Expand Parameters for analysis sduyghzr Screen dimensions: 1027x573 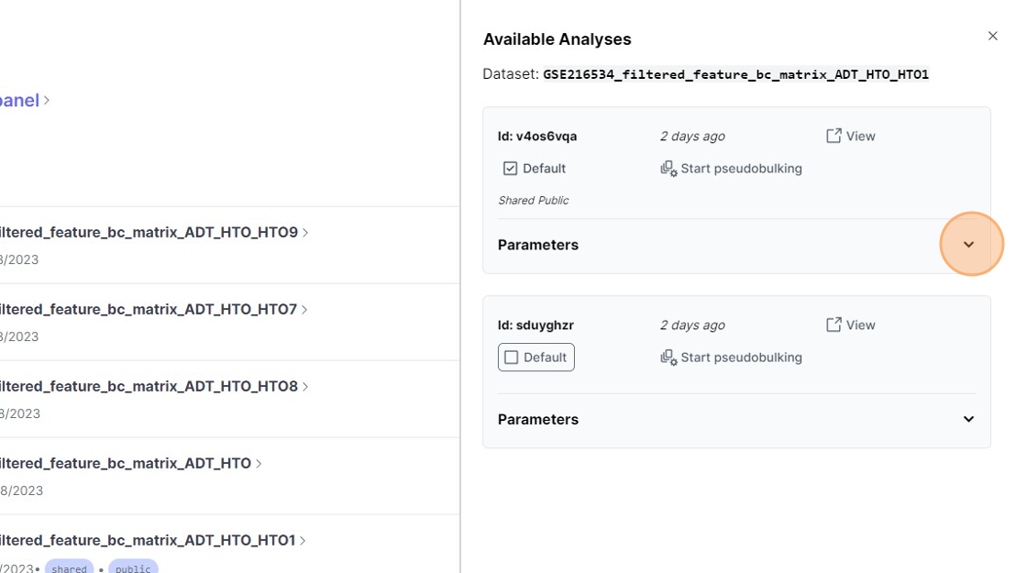click(x=968, y=419)
